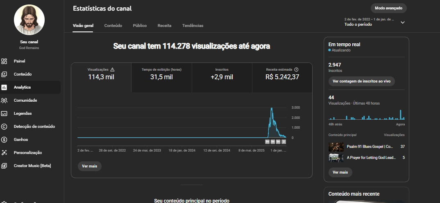The image size is (440, 203).
Task: Switch to the Tendências tab
Action: [193, 25]
